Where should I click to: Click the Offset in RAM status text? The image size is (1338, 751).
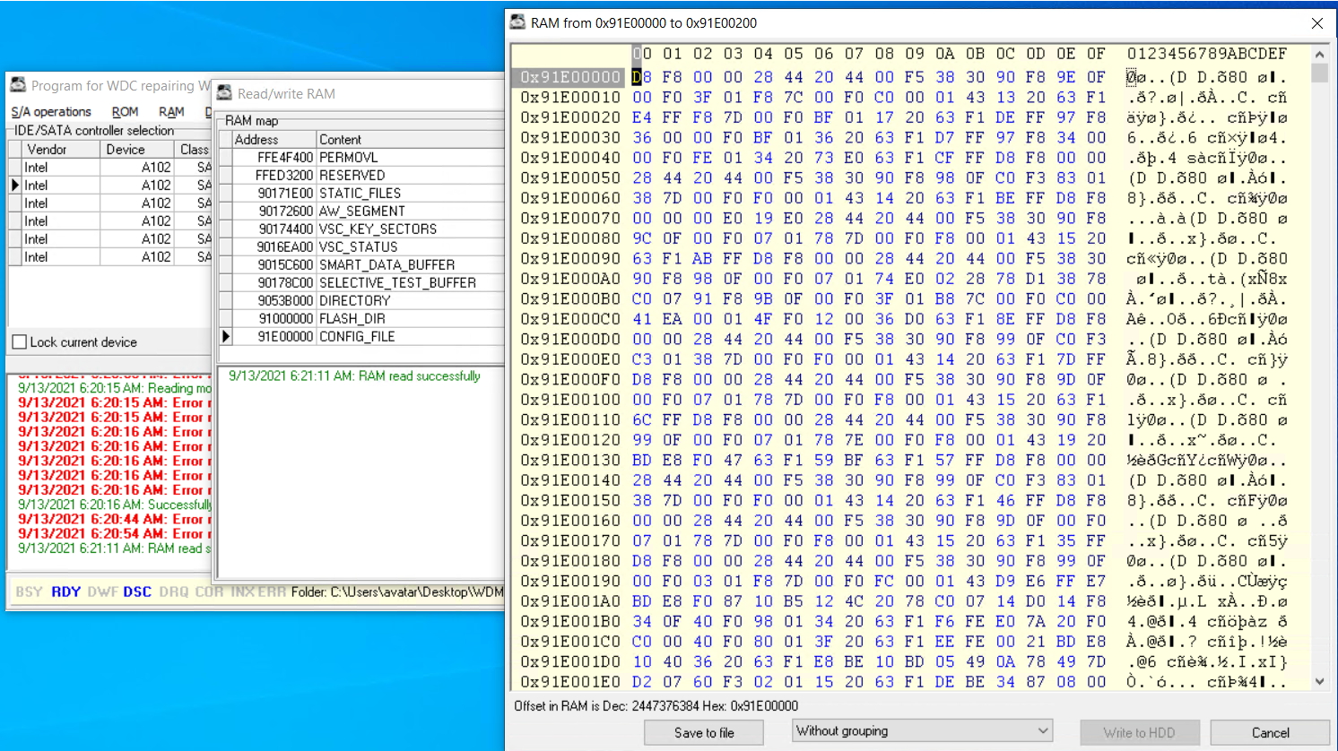(656, 706)
